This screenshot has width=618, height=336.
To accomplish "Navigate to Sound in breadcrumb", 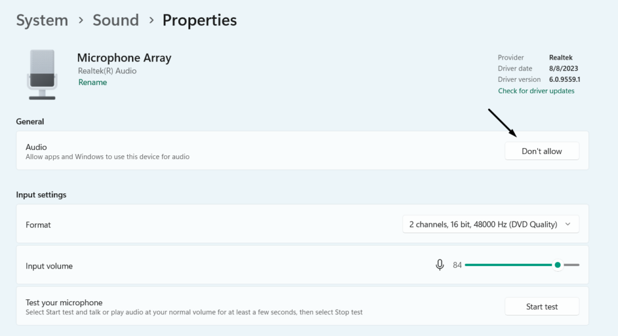I will click(x=116, y=20).
